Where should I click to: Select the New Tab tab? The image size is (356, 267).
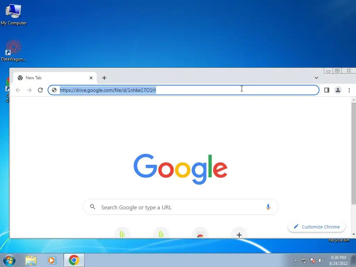click(55, 78)
